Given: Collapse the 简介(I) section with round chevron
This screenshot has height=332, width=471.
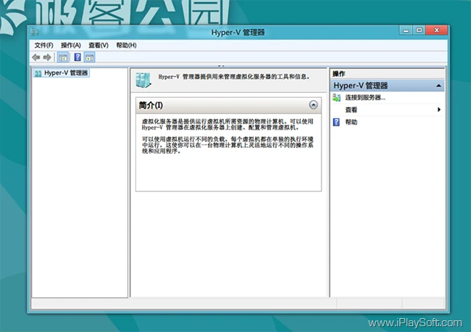Looking at the screenshot, I should point(313,105).
